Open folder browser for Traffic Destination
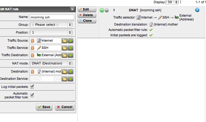This screenshot has height=122, width=206. (x=64, y=55)
